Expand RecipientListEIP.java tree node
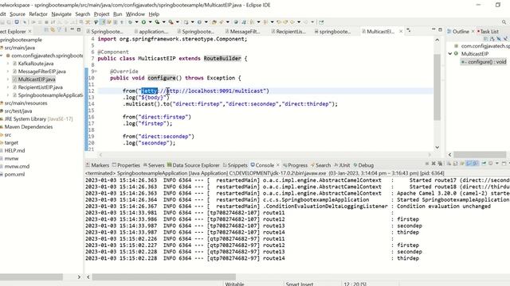The image size is (510, 286). coord(8,87)
